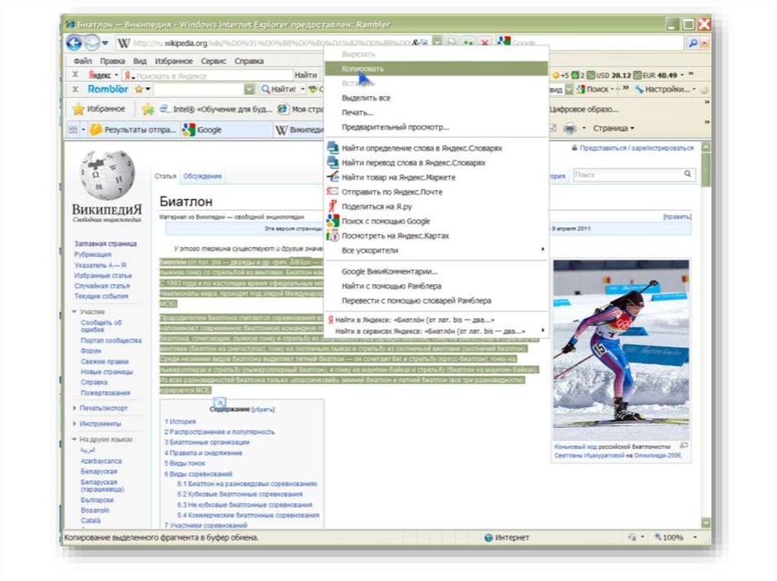This screenshot has height=581, width=777.
Task: Click the Forward navigation arrow button
Action: coord(92,43)
